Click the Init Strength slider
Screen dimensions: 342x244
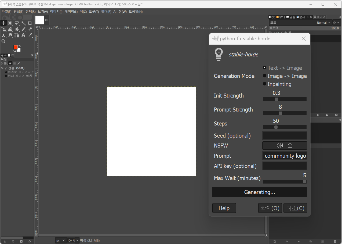coord(285,99)
